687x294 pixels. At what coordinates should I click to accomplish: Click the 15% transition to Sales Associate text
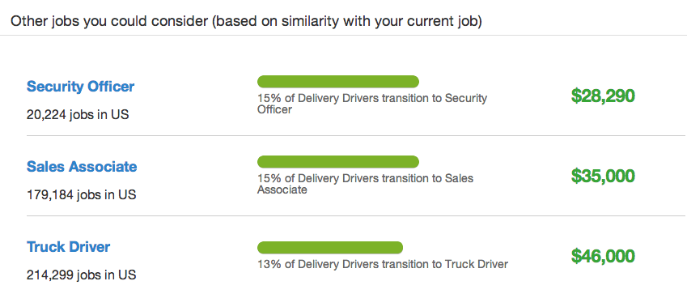coord(366,184)
